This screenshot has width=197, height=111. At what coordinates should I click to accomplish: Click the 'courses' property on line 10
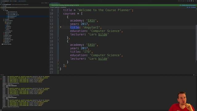click(x=69, y=14)
